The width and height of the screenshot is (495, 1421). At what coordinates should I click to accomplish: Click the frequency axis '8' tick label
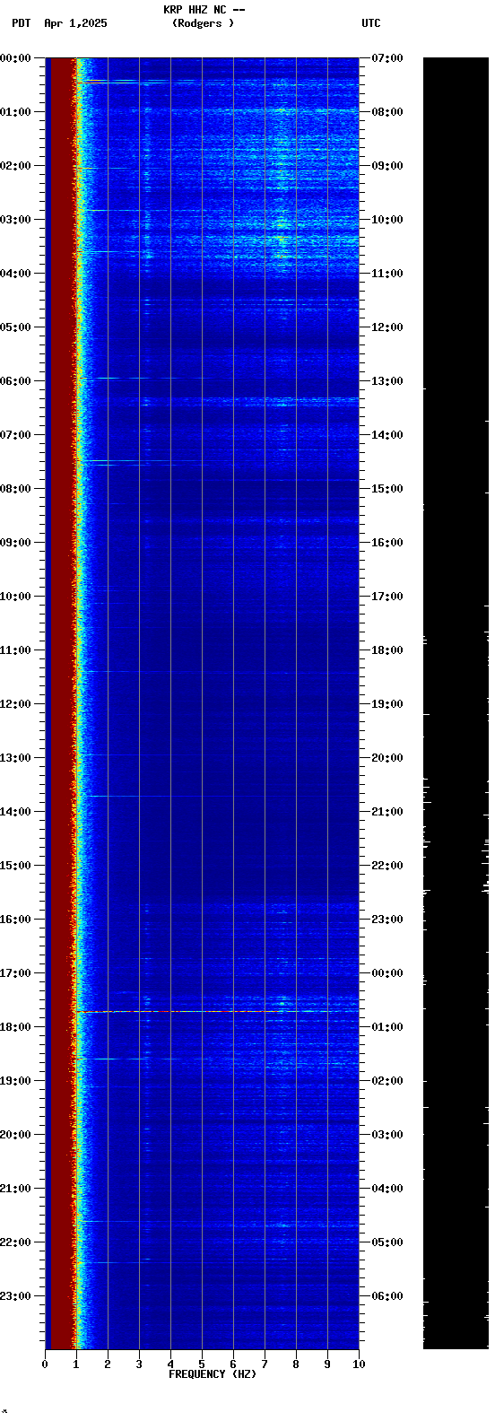point(296,1364)
